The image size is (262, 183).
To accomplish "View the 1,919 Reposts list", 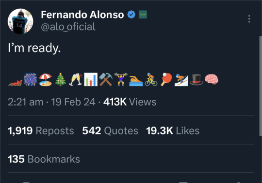I will click(x=41, y=131).
